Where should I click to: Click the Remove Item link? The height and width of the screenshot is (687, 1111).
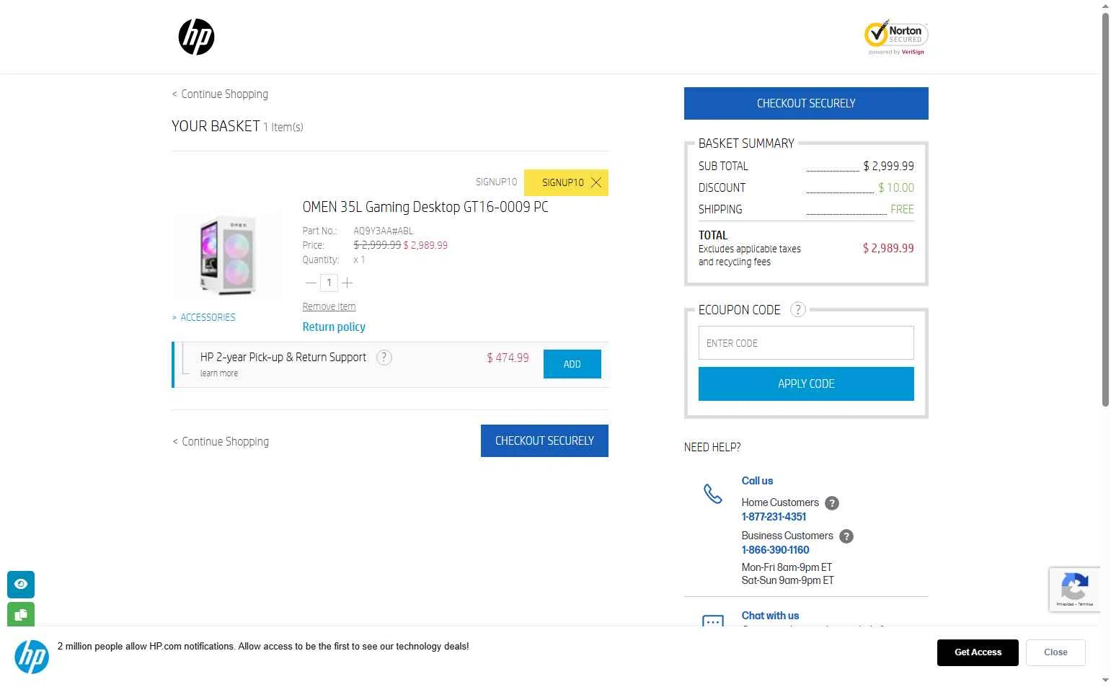click(329, 306)
